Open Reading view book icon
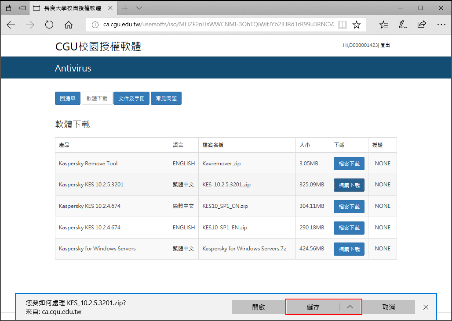The image size is (452, 321). click(x=343, y=25)
